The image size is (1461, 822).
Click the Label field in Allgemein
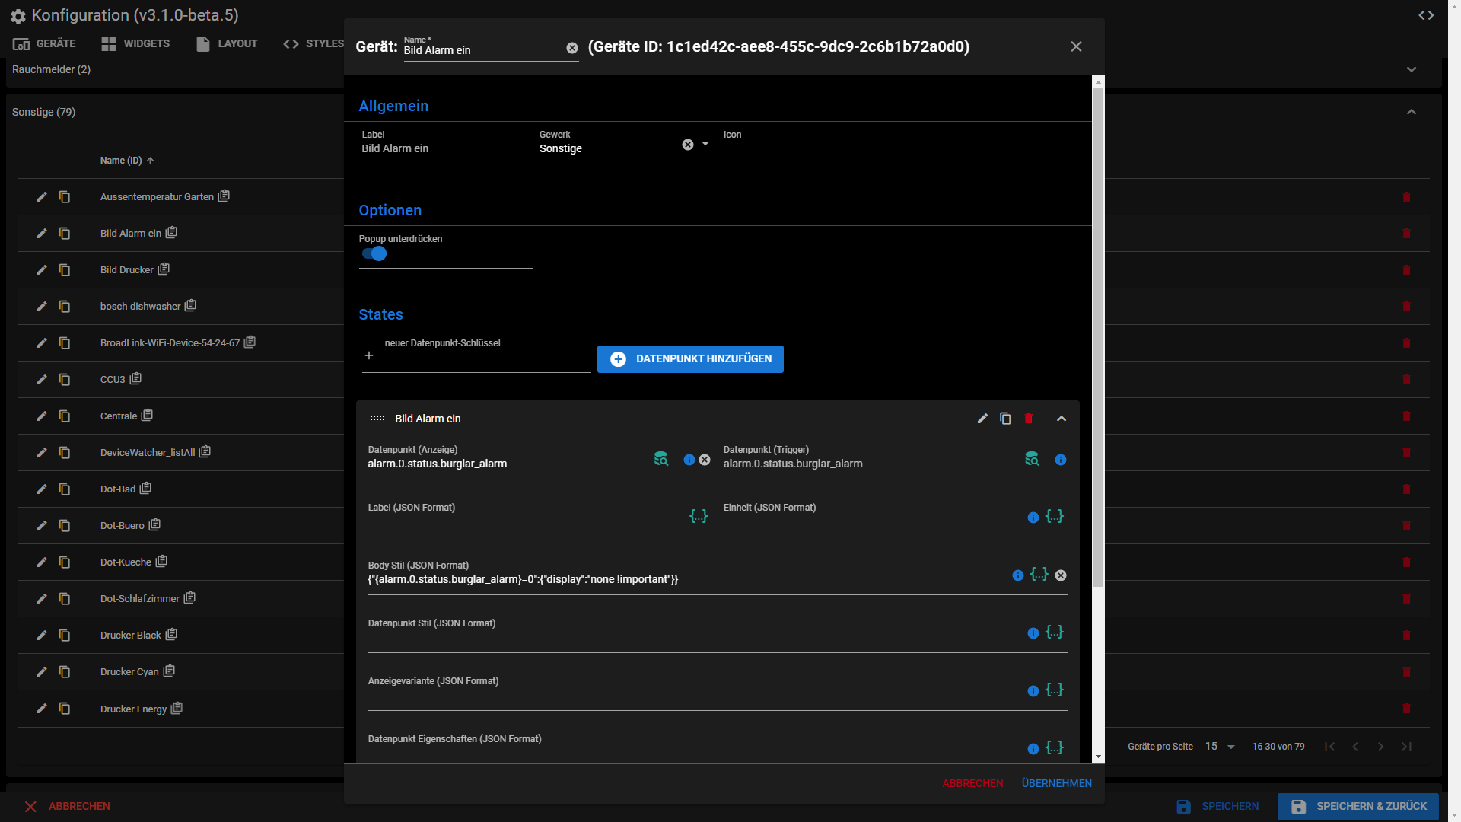click(446, 148)
